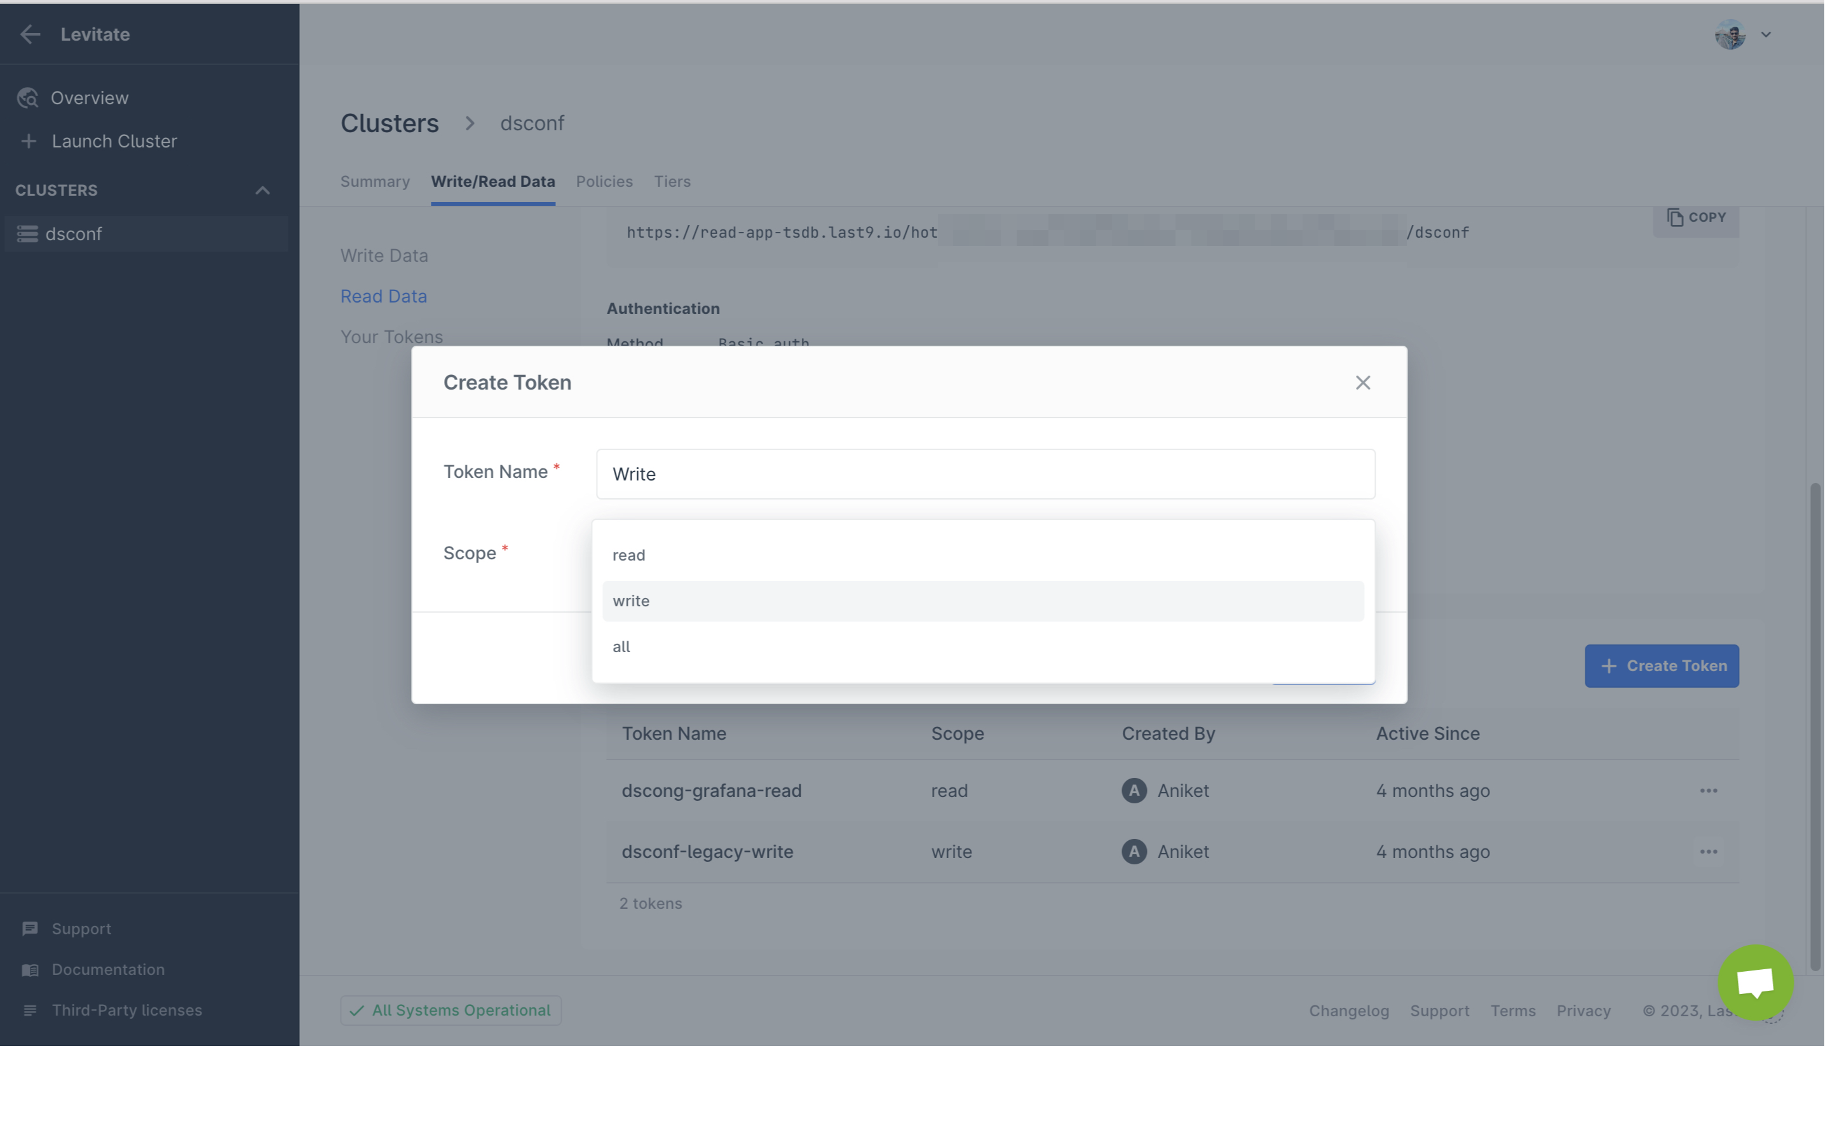Image resolution: width=1830 pixels, height=1144 pixels.
Task: Collapse the CLUSTERS section chevron
Action: [x=262, y=191]
